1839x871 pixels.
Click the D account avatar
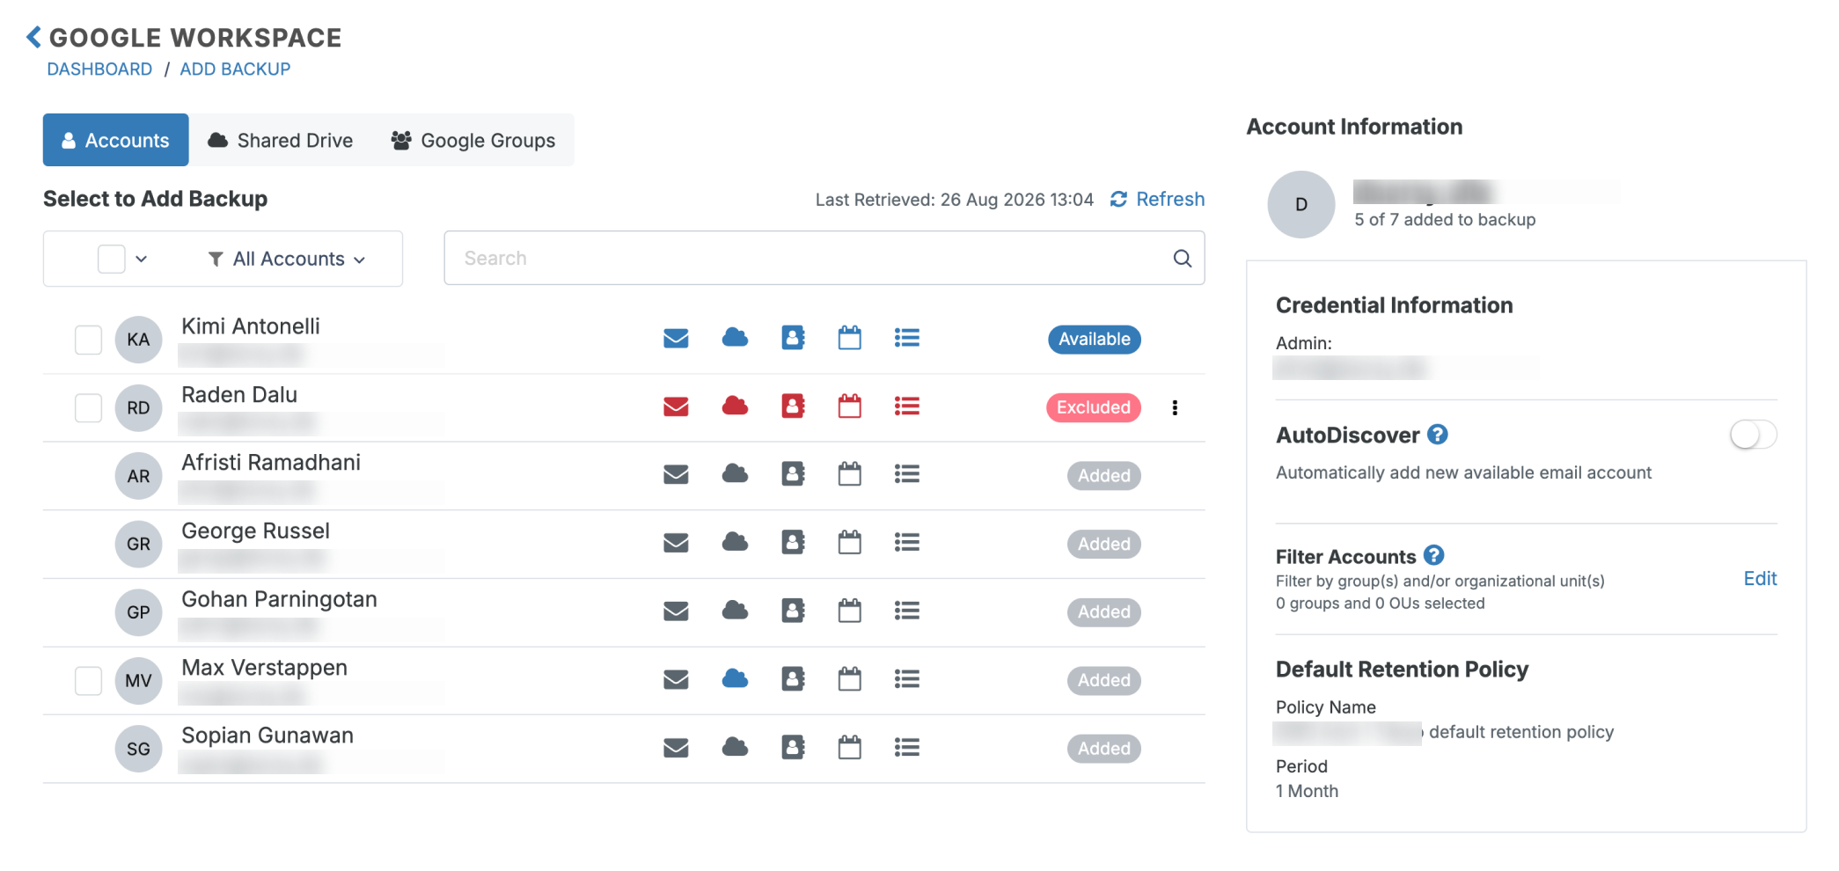click(x=1300, y=204)
